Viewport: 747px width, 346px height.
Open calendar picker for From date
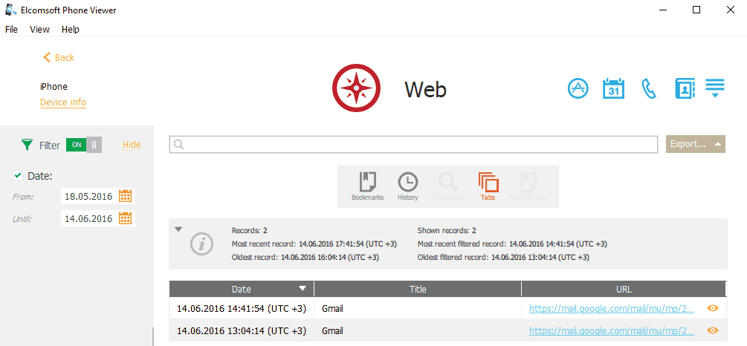[126, 196]
